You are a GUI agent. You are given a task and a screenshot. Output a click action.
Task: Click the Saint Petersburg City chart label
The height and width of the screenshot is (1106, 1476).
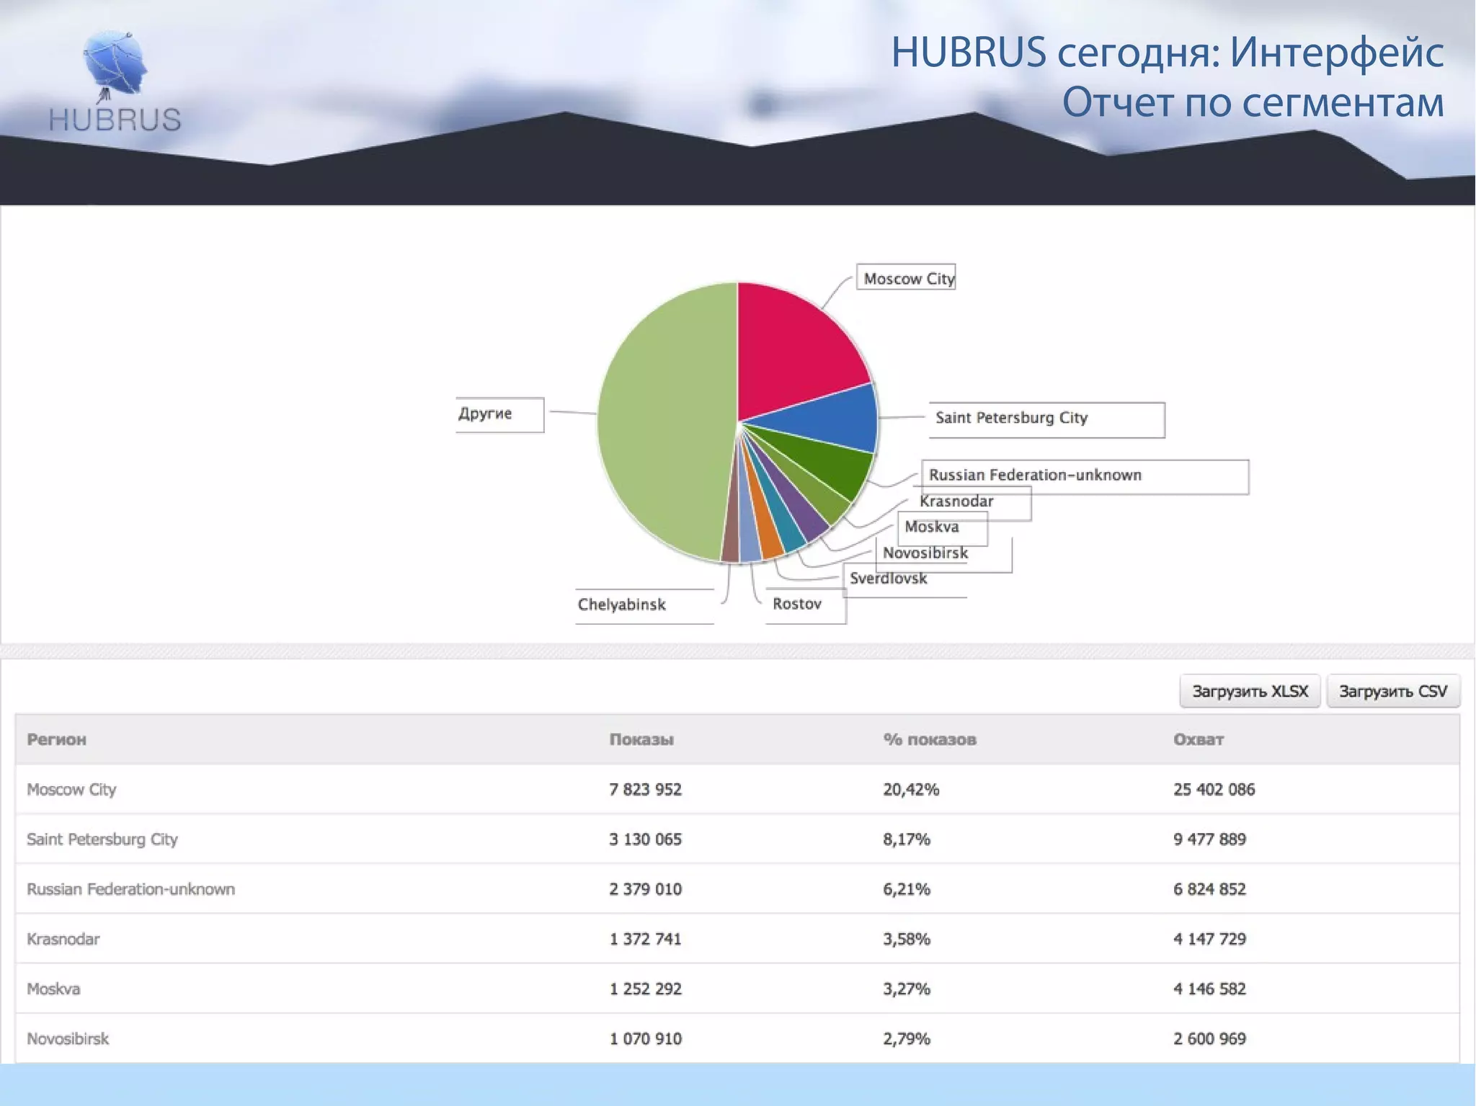pos(1046,419)
